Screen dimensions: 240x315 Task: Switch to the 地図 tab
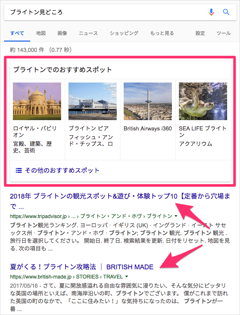(41, 33)
